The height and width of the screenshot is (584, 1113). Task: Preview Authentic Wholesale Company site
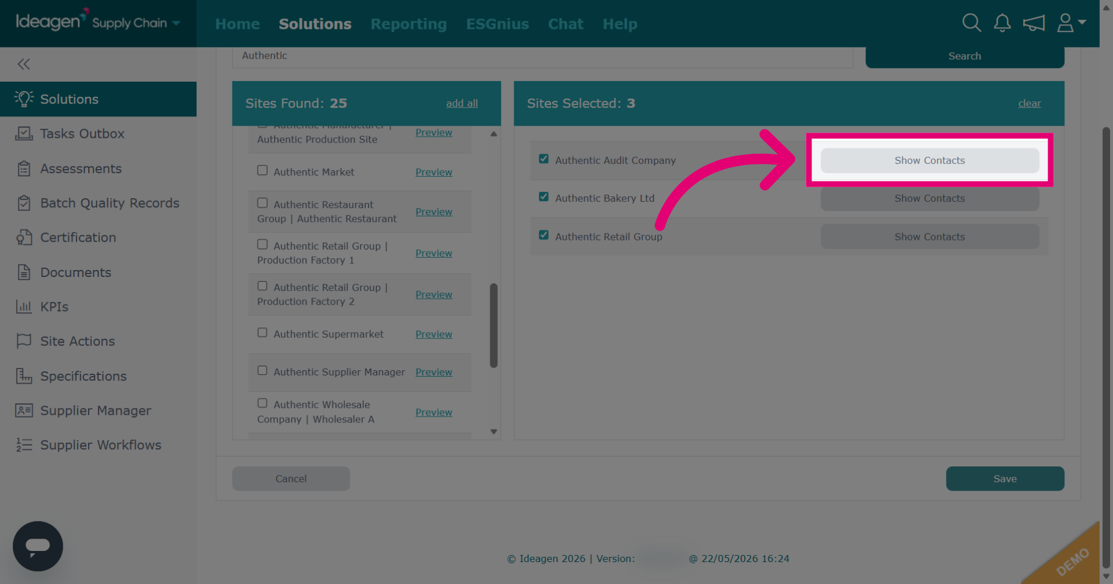(434, 412)
